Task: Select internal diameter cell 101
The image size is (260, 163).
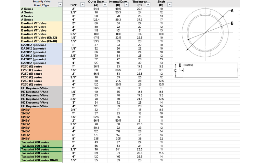Action: [x=118, y=30]
